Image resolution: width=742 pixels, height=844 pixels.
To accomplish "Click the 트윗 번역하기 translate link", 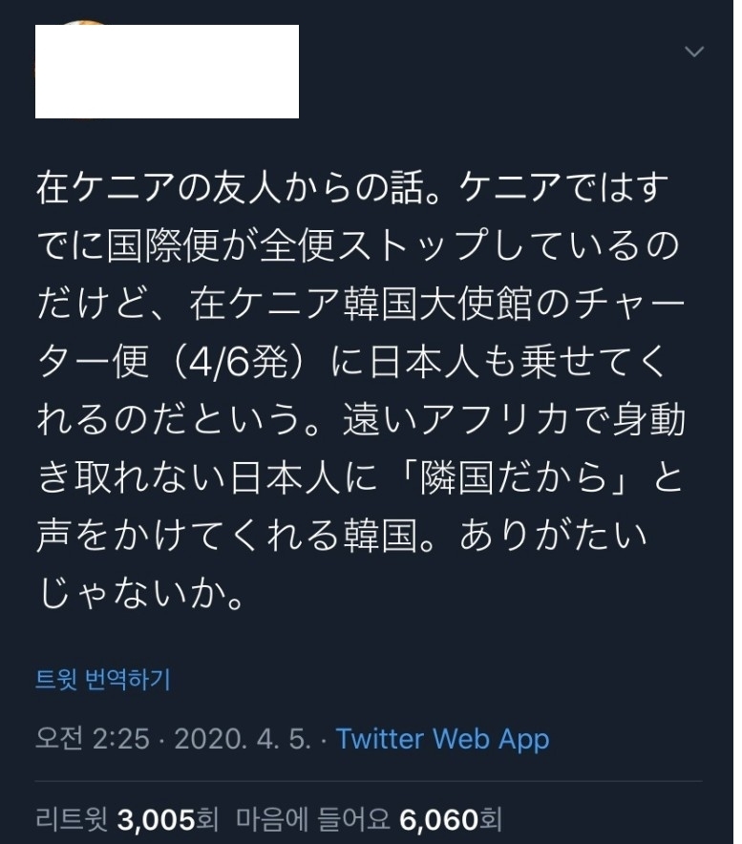I will [x=103, y=680].
